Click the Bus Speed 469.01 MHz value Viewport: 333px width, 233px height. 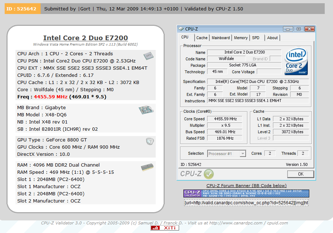(x=225, y=132)
